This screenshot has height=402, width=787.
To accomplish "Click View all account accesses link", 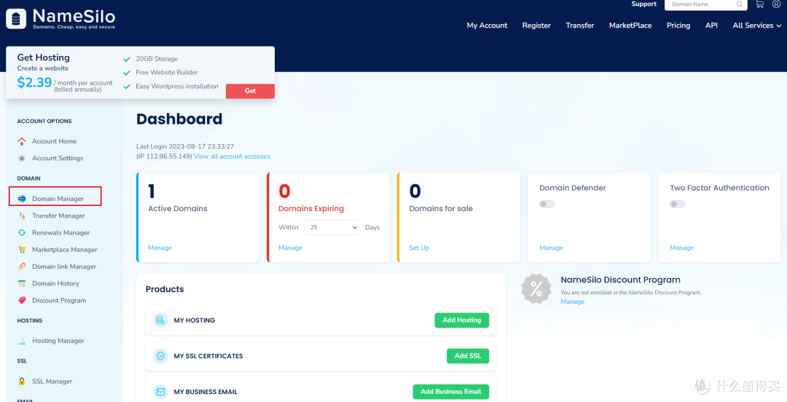I will 232,157.
